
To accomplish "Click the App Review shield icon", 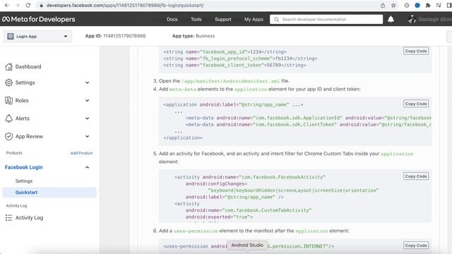I will click(x=8, y=136).
